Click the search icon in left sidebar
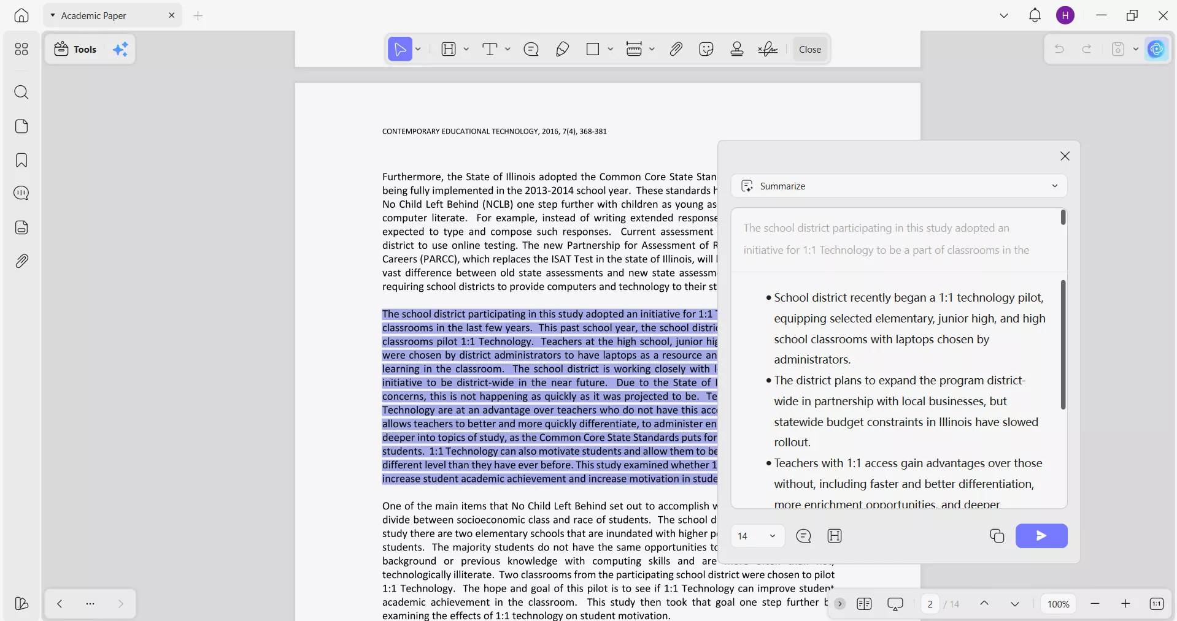The image size is (1177, 621). point(21,93)
